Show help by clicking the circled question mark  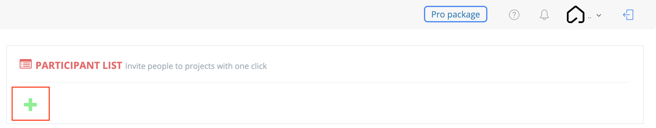point(514,15)
